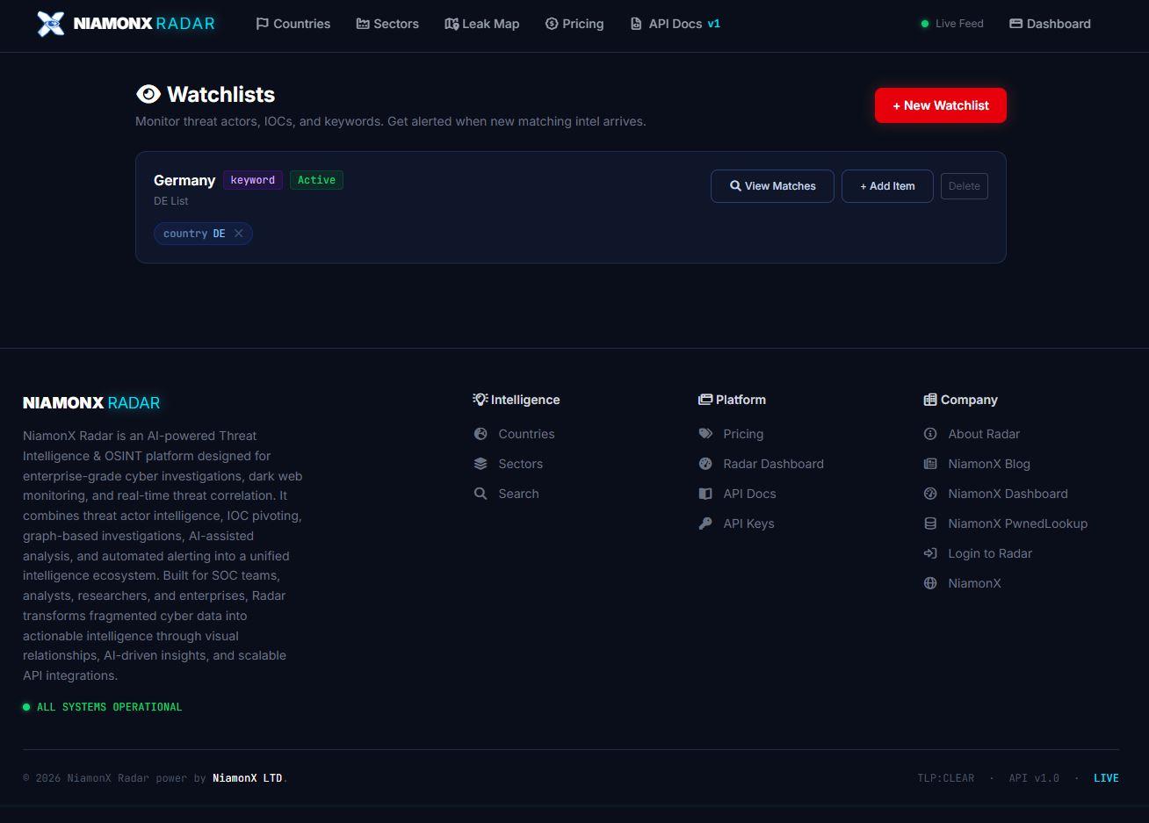This screenshot has height=823, width=1149.
Task: Click the API v1.0 footer label
Action: pos(1034,778)
